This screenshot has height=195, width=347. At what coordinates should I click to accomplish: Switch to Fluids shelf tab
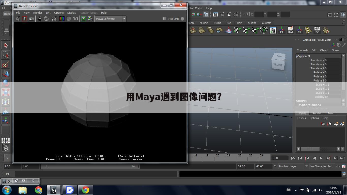217,23
